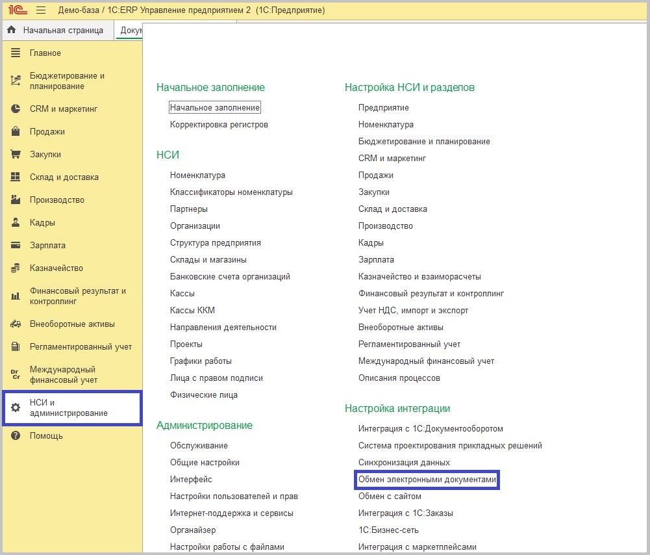Click the Закупки shopping cart icon
This screenshot has width=650, height=555.
(16, 155)
